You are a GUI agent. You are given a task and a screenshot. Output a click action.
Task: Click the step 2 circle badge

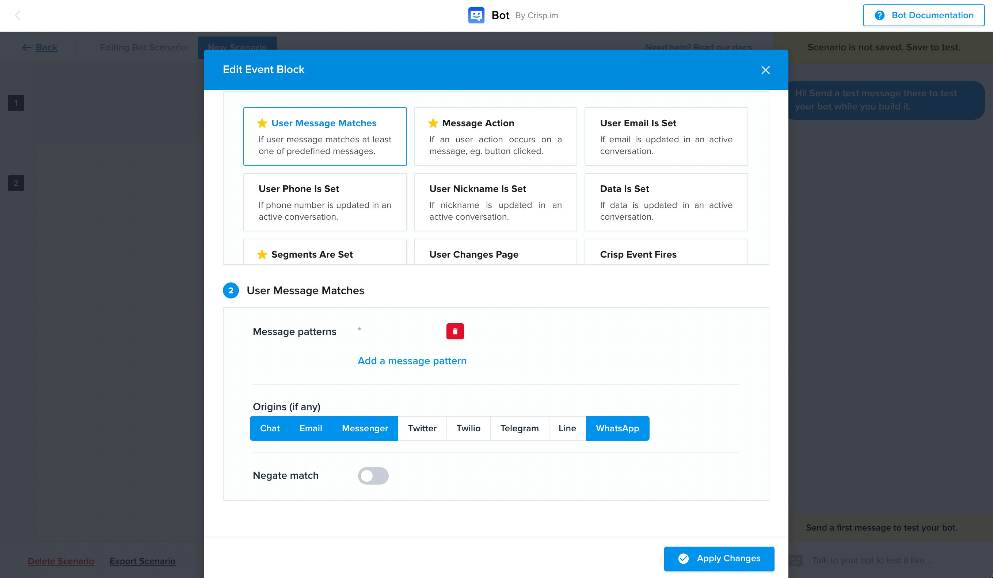point(231,290)
